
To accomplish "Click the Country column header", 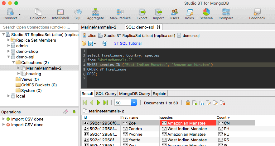I will point(235,117).
